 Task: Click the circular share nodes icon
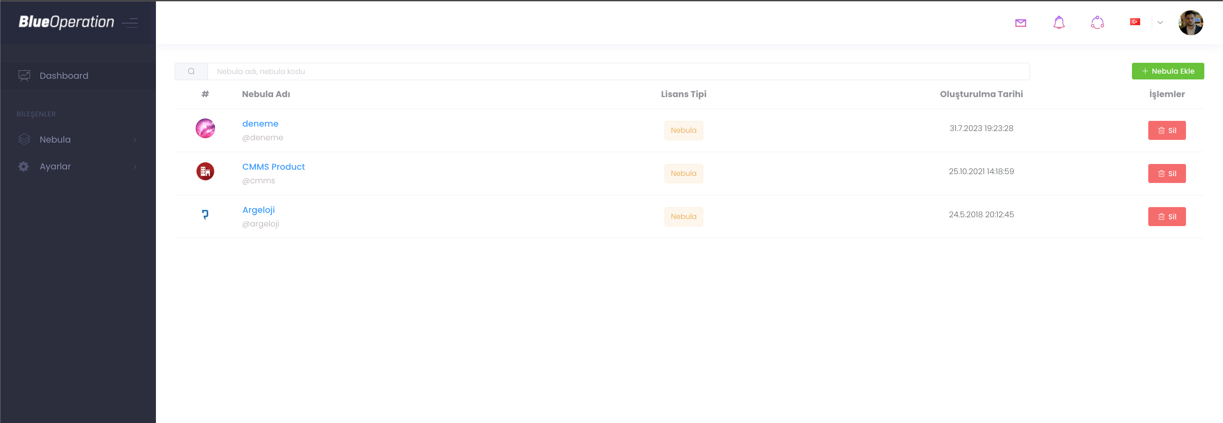[1097, 23]
